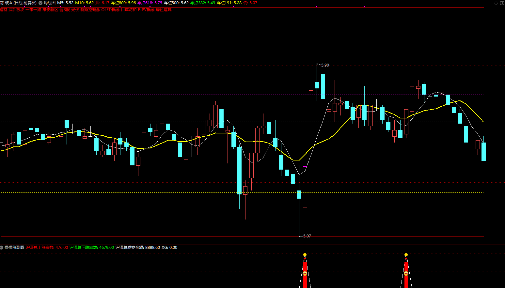
Task: Click the first yellow-dot signal arrow in sub-chart
Action: tap(305, 273)
